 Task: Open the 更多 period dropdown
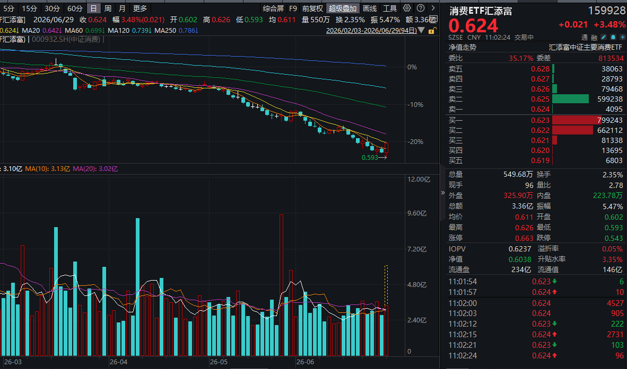(140, 8)
